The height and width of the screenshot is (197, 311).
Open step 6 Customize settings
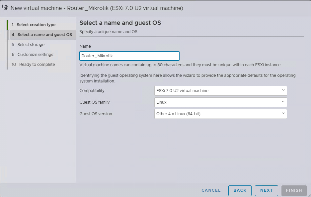tap(35, 55)
